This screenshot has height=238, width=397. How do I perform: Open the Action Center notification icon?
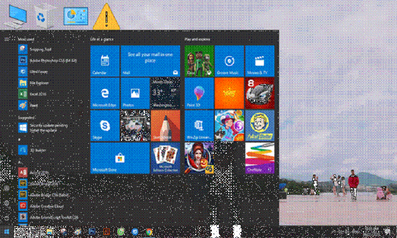click(x=388, y=232)
